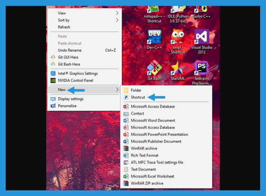The height and width of the screenshot is (196, 266).
Task: Click the Display settings monitor icon
Action: click(x=53, y=99)
